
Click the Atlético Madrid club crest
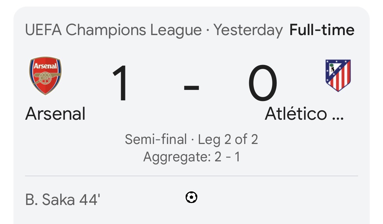(x=338, y=76)
